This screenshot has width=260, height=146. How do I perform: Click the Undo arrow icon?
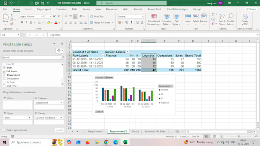coord(11,3)
